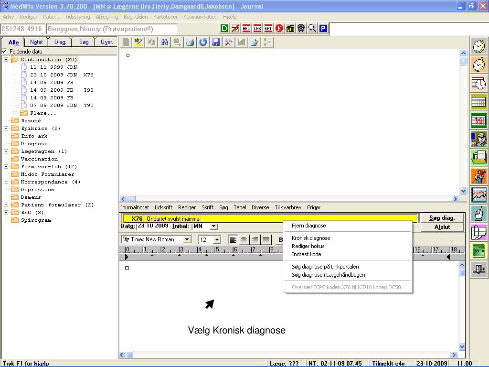Image resolution: width=489 pixels, height=367 pixels.
Task: Open the green half-fraction calendar sidebar icon
Action: pos(478,120)
